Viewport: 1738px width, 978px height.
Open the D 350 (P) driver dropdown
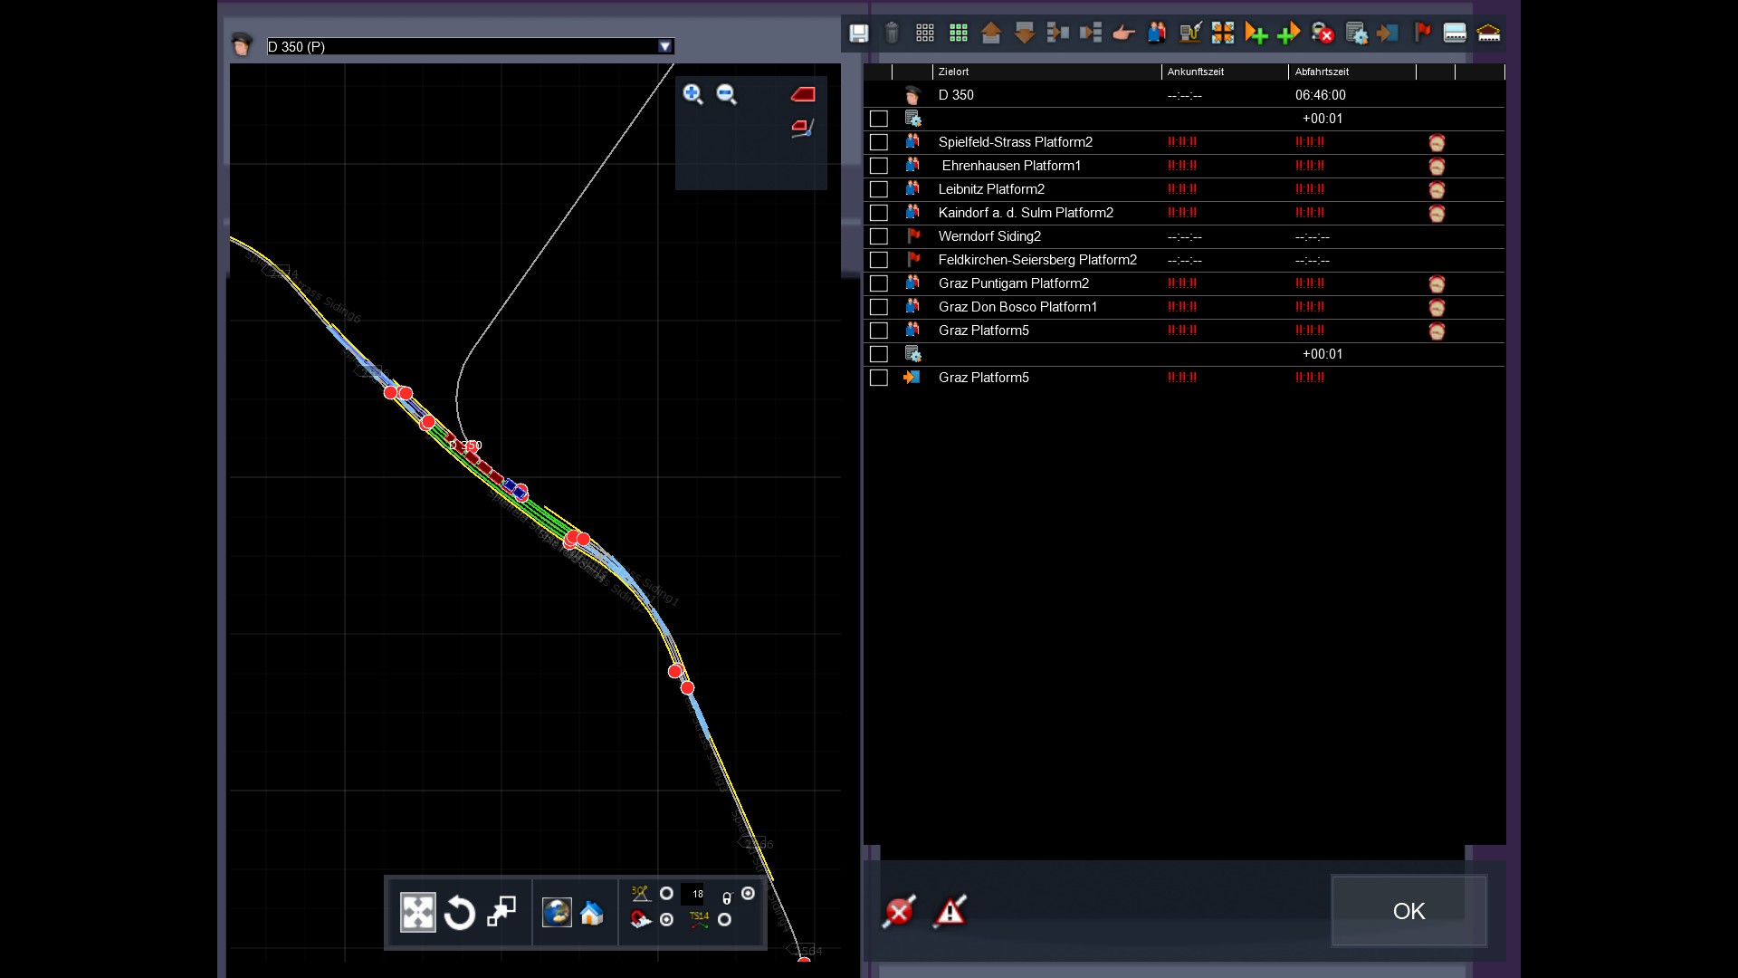665,46
